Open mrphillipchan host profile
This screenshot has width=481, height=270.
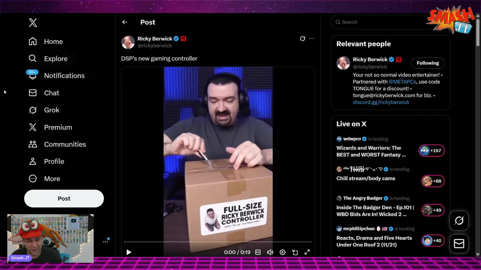tap(359, 229)
